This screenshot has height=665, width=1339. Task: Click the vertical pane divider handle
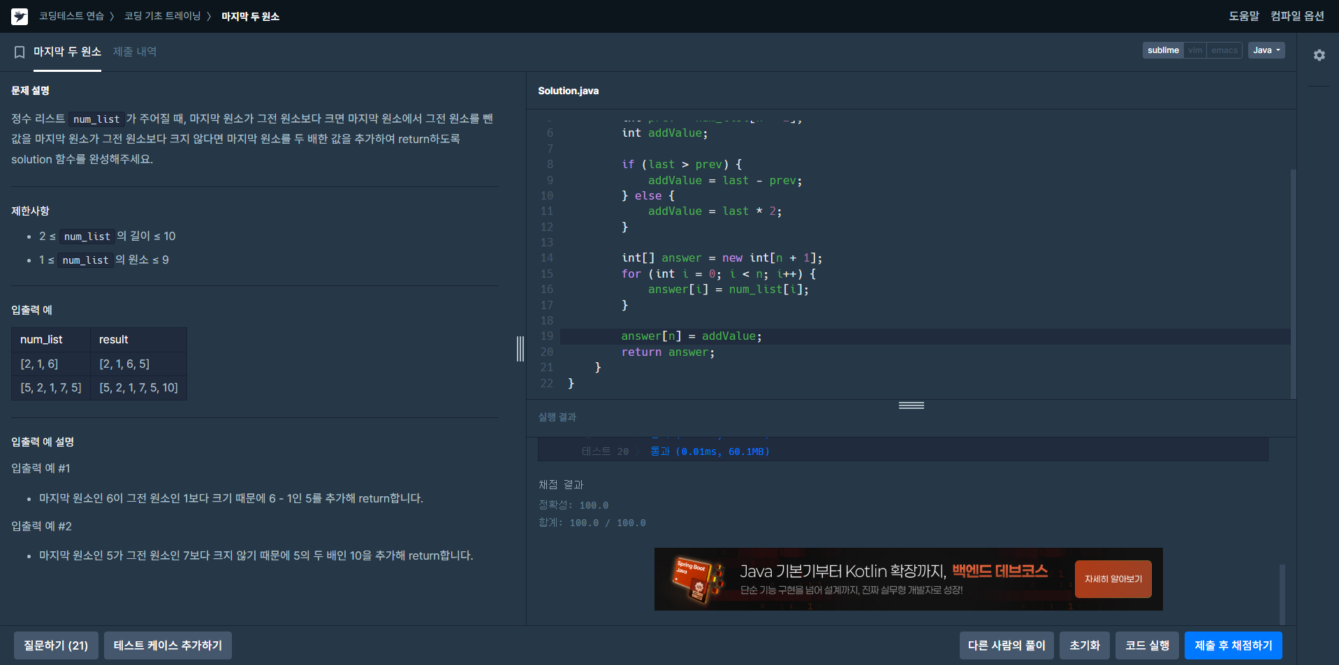[x=520, y=348]
